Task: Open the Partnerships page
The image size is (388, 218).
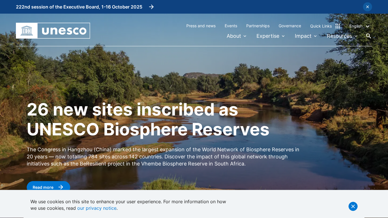Action: [x=258, y=26]
